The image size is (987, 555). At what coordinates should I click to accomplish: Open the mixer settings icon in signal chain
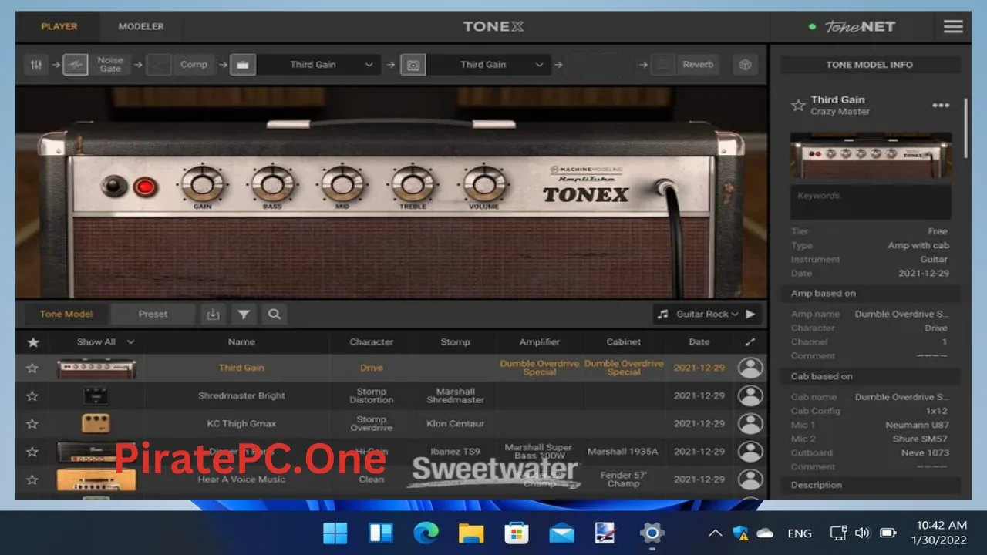coord(36,65)
